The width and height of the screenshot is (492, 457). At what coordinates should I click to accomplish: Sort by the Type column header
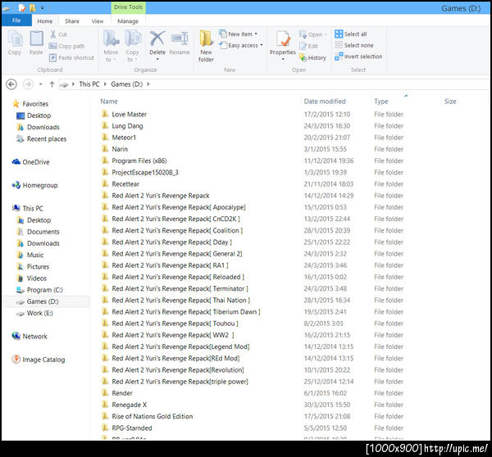click(381, 102)
